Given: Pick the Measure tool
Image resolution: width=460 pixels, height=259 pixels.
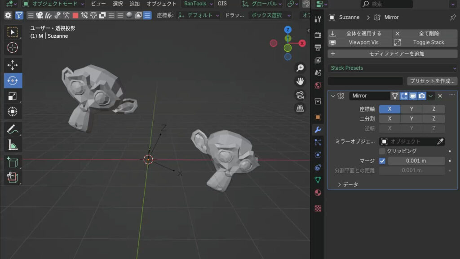Looking at the screenshot, I should (x=13, y=145).
